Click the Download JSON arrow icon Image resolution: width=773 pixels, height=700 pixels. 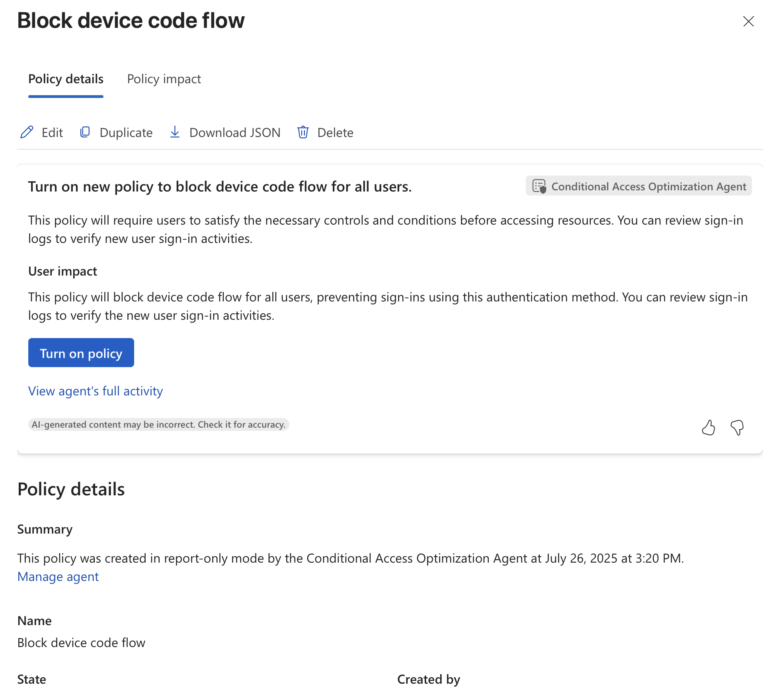(175, 132)
